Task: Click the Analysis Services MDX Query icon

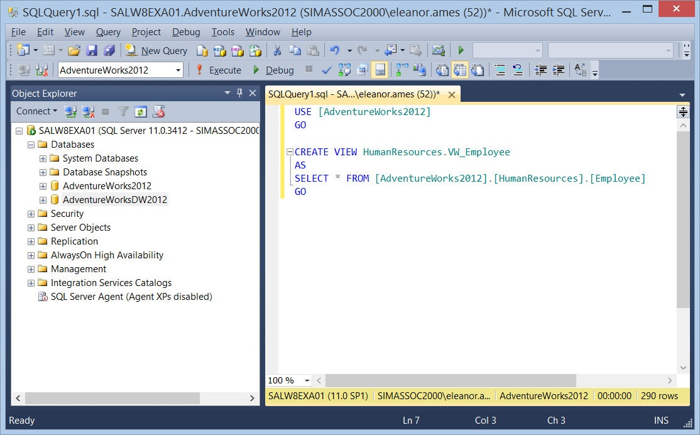Action: pyautogui.click(x=220, y=50)
